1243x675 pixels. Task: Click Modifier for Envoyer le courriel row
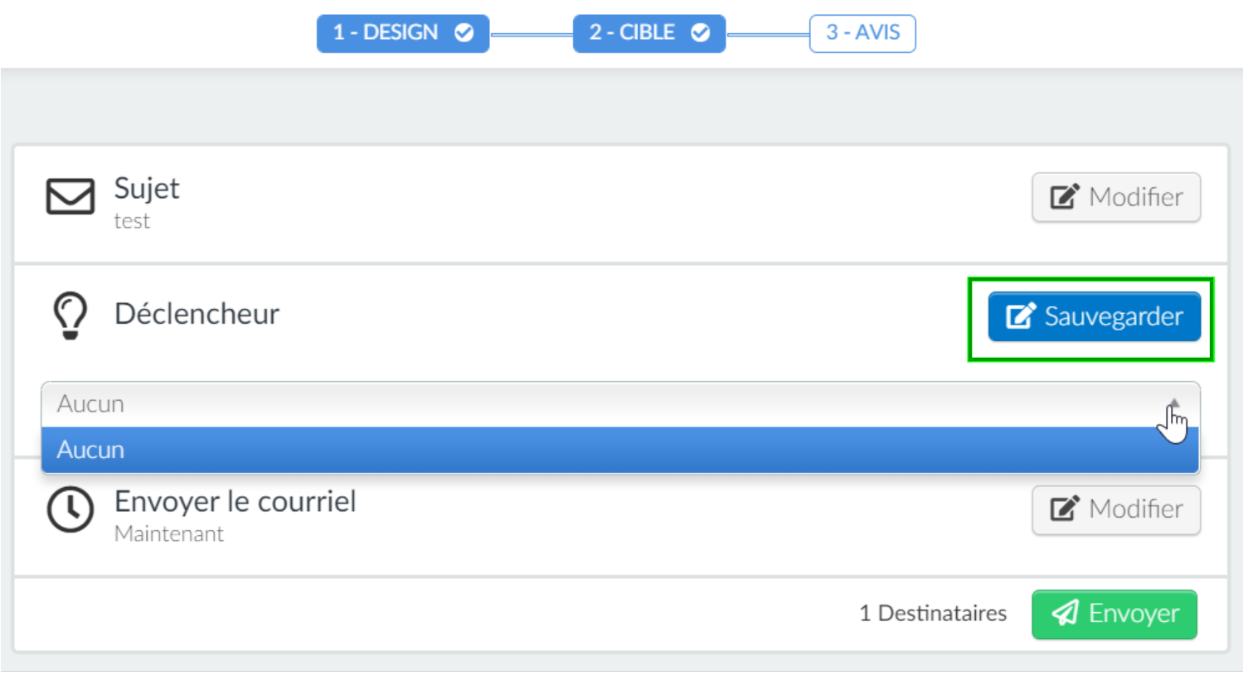coord(1116,509)
